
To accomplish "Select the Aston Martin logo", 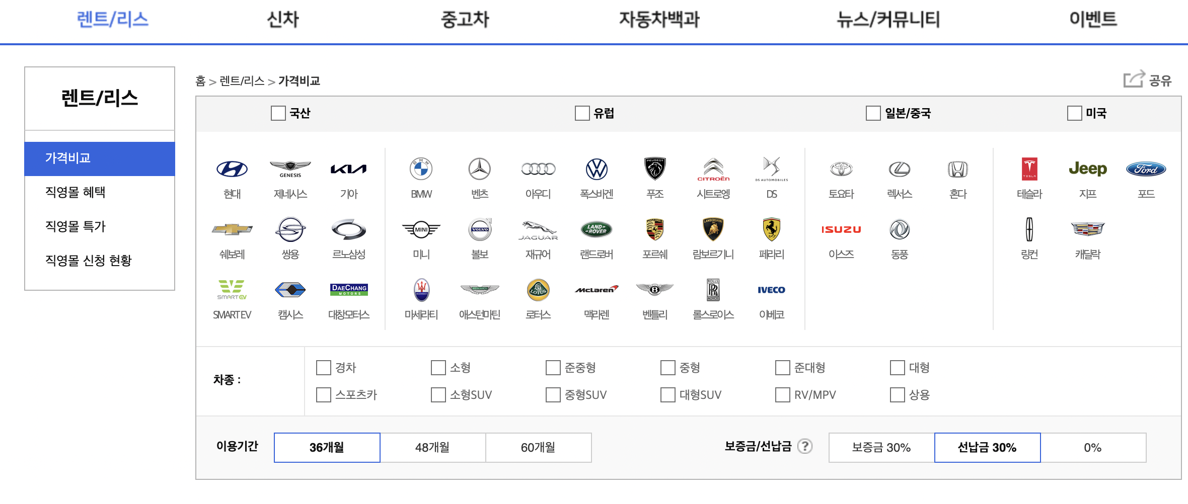I will click(480, 290).
